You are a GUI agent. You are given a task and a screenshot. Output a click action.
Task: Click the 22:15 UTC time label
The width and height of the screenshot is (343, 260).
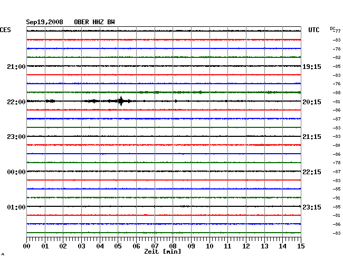coord(312,172)
